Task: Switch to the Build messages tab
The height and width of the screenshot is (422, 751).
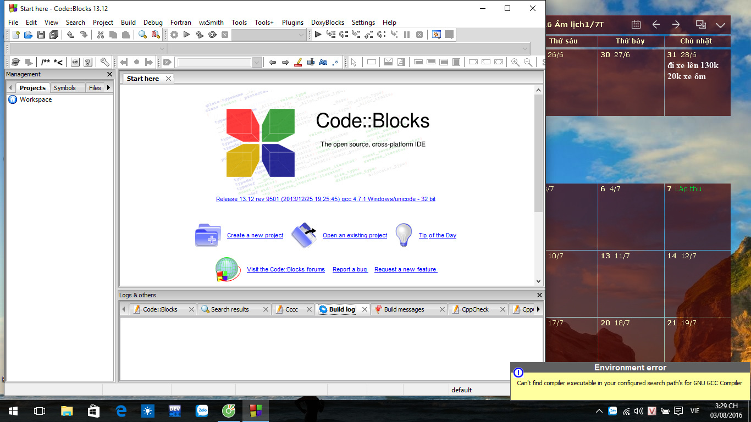Action: point(405,309)
